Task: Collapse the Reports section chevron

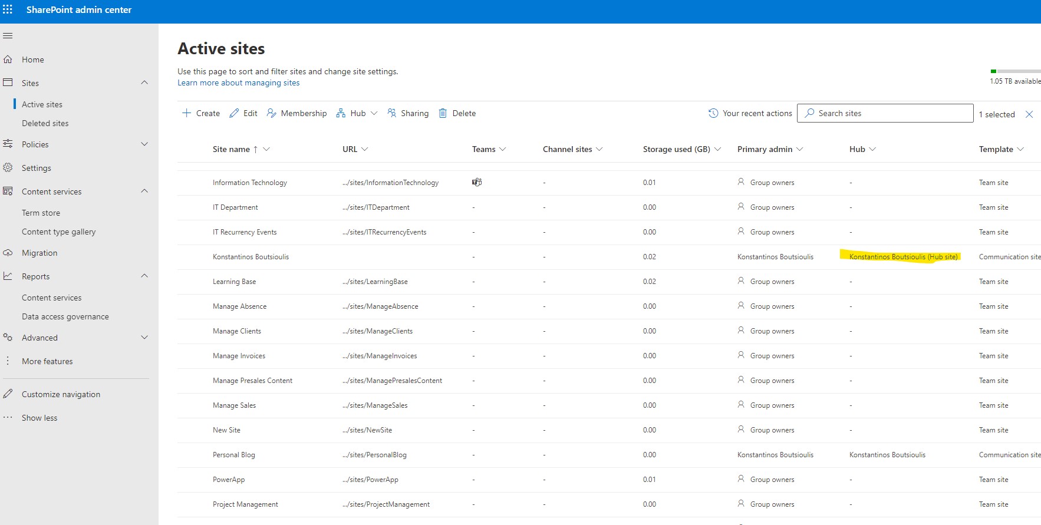Action: [144, 276]
